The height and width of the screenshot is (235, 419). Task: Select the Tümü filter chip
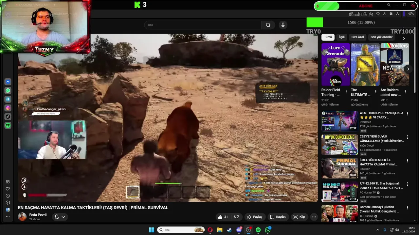tap(328, 37)
